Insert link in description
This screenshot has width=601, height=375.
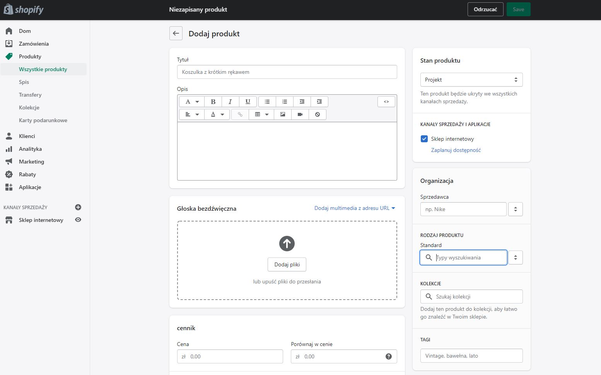click(x=240, y=114)
